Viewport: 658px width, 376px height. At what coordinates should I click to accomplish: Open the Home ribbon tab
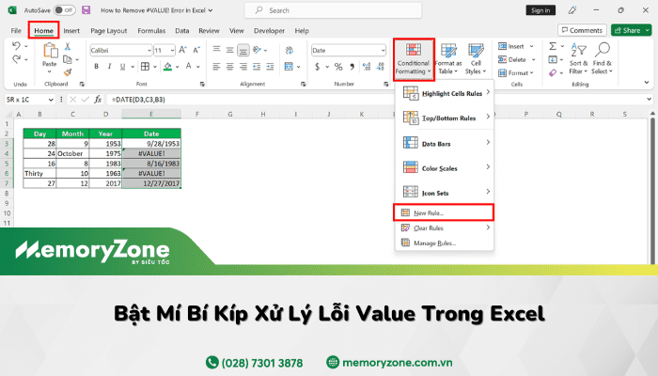pos(43,31)
